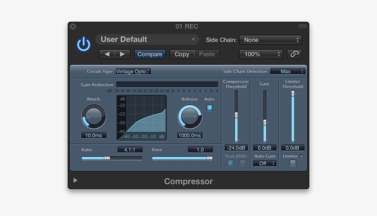Click the Compressor Threshold fader handle
Screen dimensions: 377x216
point(236,115)
